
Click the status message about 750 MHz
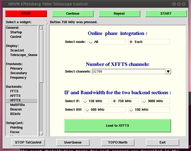pyautogui.click(x=74, y=22)
